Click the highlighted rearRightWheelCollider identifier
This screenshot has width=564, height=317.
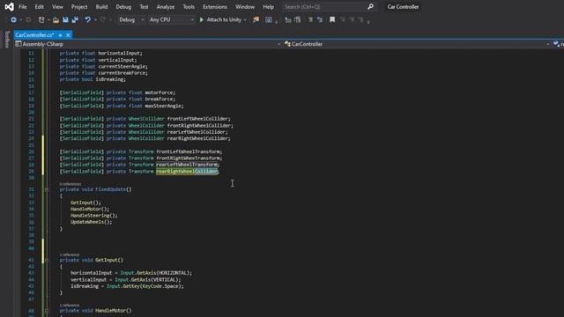click(x=187, y=172)
